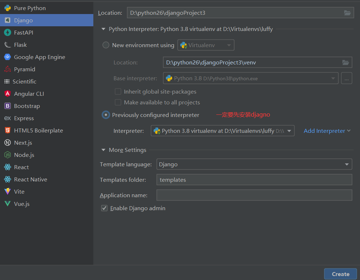
Task: Browse folder for project Location
Action: click(347, 13)
